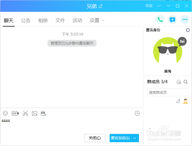The image size is (192, 146).
Task: Open the 文件 tab
Action: point(60,20)
